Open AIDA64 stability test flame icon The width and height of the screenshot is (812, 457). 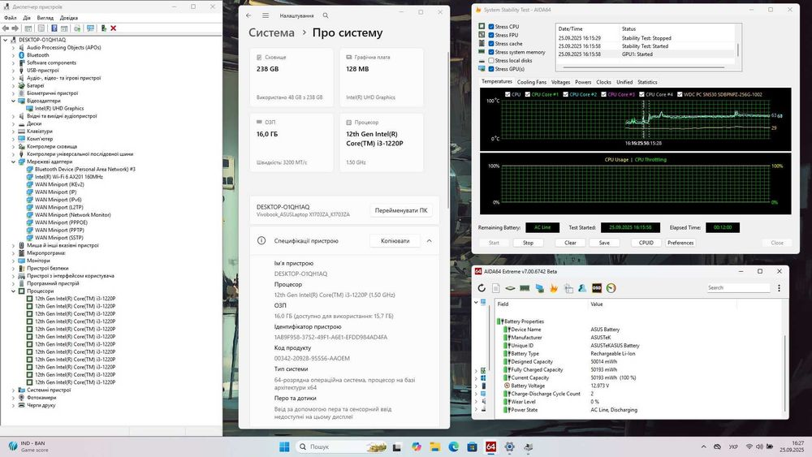click(x=554, y=288)
